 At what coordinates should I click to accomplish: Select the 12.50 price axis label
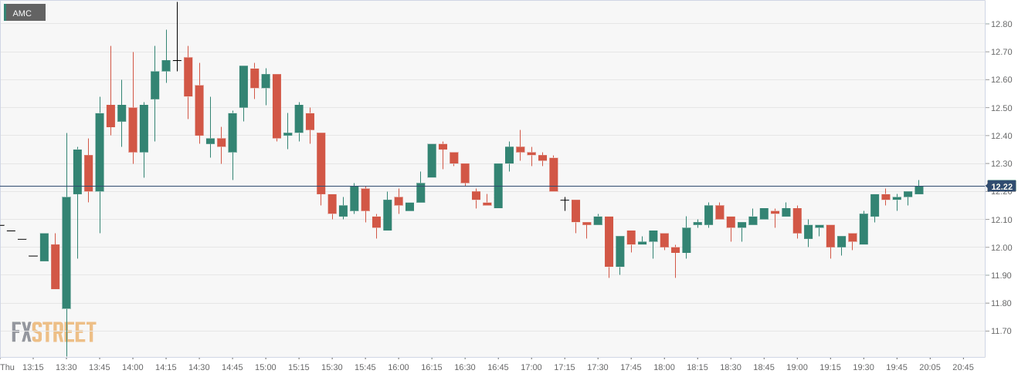[1002, 108]
